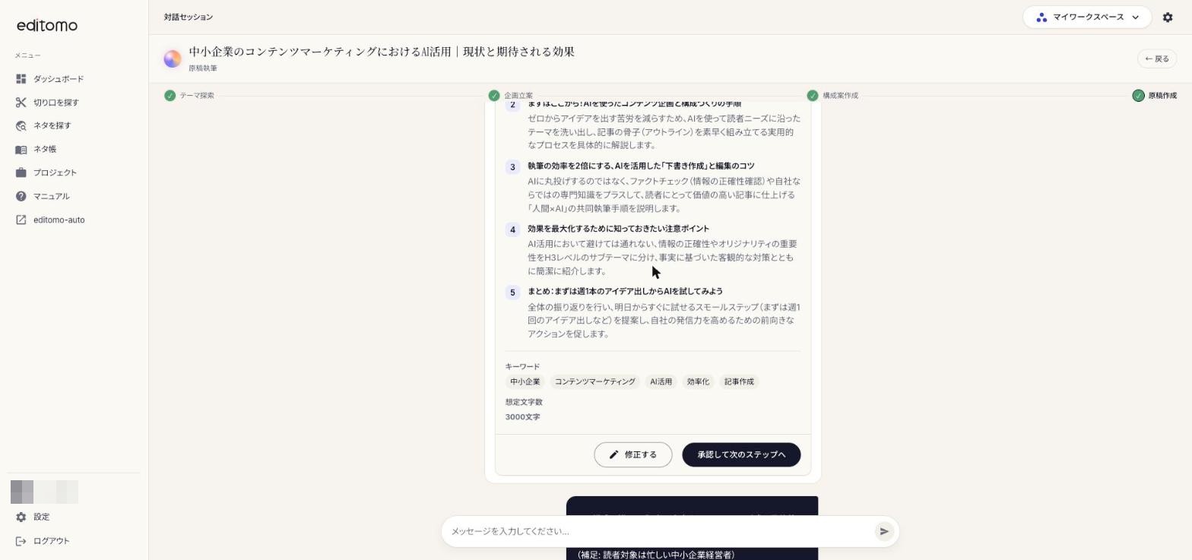Select the 原稿作成 step
Image resolution: width=1192 pixels, height=560 pixels.
[1155, 96]
